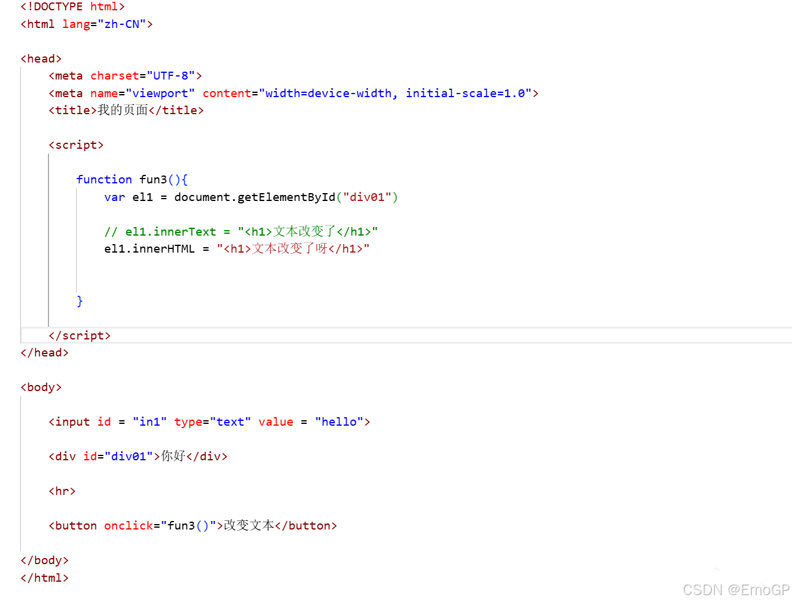
Task: Click the meta charset="UTF-8" line
Action: coord(125,76)
